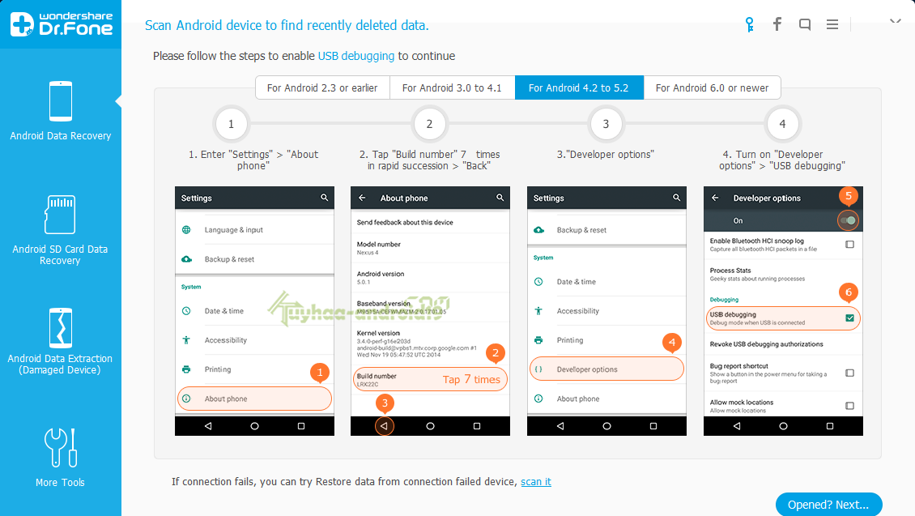Click the step 2 circle in progress line
Screen dimensions: 915x516
(429, 124)
